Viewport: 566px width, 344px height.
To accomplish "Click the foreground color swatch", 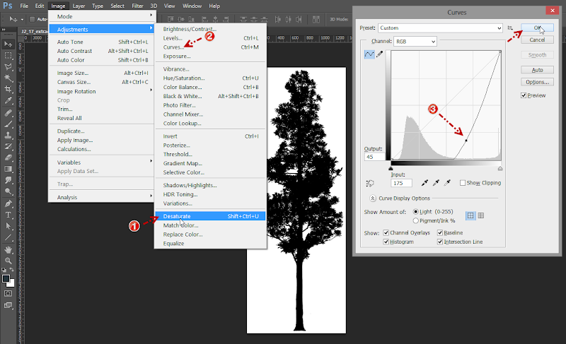I will pos(6,279).
